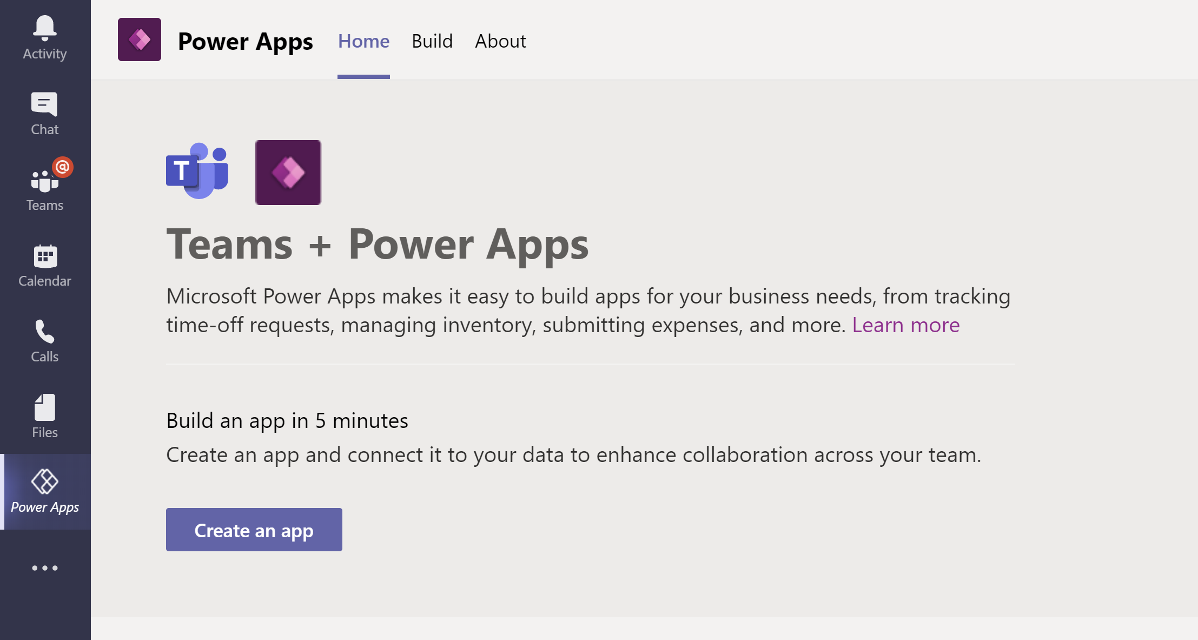Select the Home tab

363,41
